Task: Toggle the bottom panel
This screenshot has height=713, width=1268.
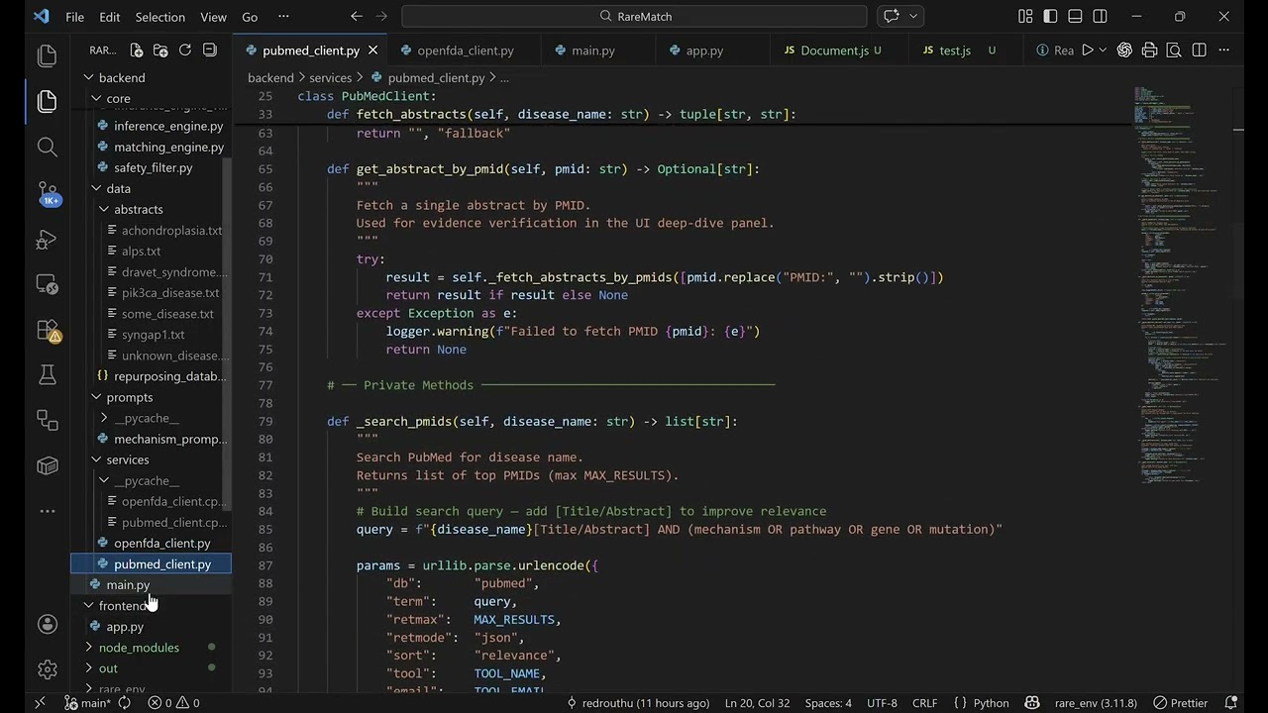Action: [x=1076, y=16]
